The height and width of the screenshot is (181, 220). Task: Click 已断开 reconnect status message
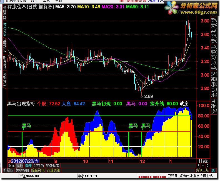190,176
